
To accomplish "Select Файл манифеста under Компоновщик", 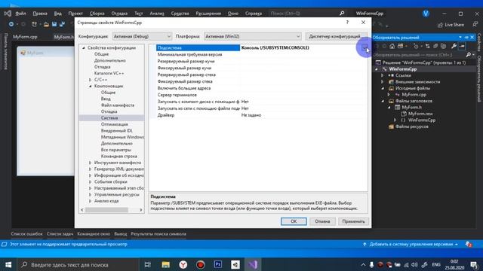I will point(118,105).
